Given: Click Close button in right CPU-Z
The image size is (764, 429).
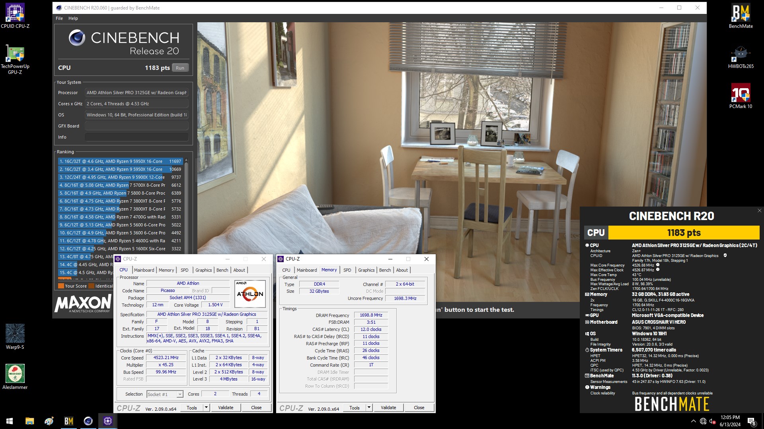Looking at the screenshot, I should (419, 408).
